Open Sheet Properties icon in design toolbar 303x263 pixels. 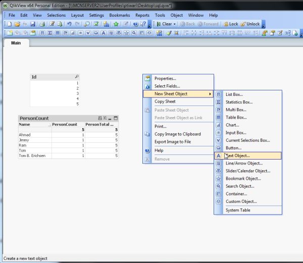pyautogui.click(x=33, y=33)
